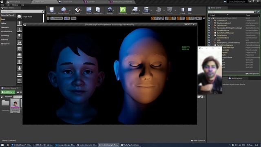
Task: Open the Settings toolbar icon
Action: pos(110,11)
